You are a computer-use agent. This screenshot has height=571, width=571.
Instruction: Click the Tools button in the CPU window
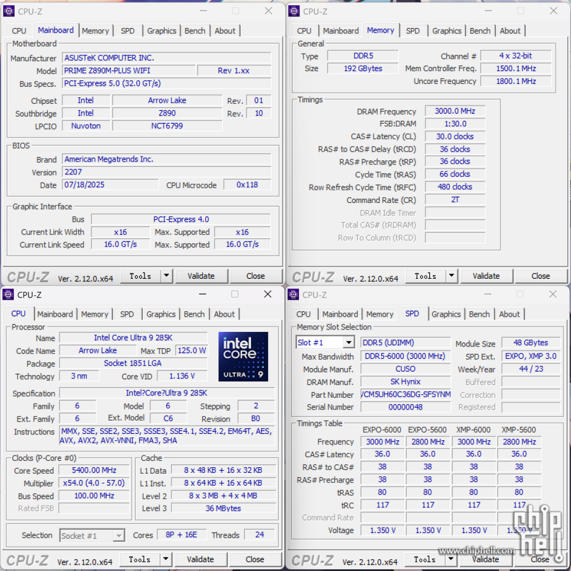pos(140,559)
